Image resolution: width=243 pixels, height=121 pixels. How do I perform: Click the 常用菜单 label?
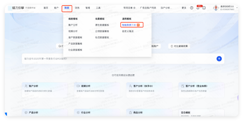point(128,8)
